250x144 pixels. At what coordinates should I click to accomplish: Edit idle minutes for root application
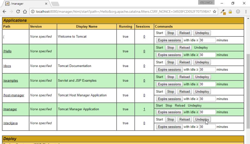207,40
